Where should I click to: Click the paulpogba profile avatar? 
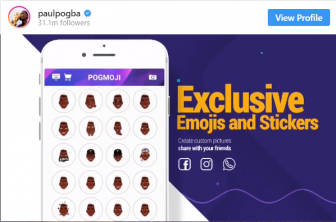point(19,17)
